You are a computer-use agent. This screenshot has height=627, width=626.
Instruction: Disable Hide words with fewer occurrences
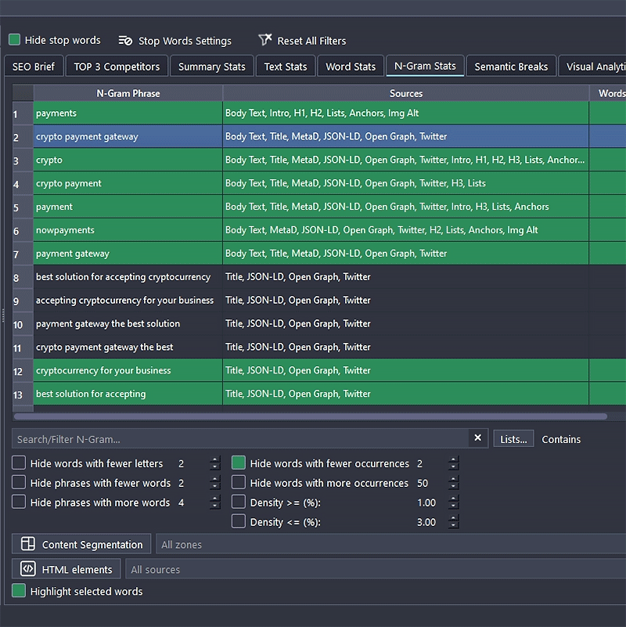(239, 463)
